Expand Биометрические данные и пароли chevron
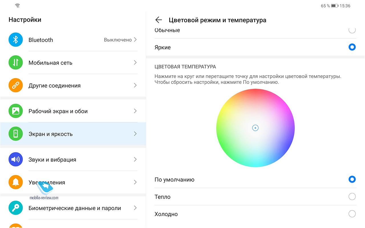Viewport: 365px width, 228px height. click(135, 208)
